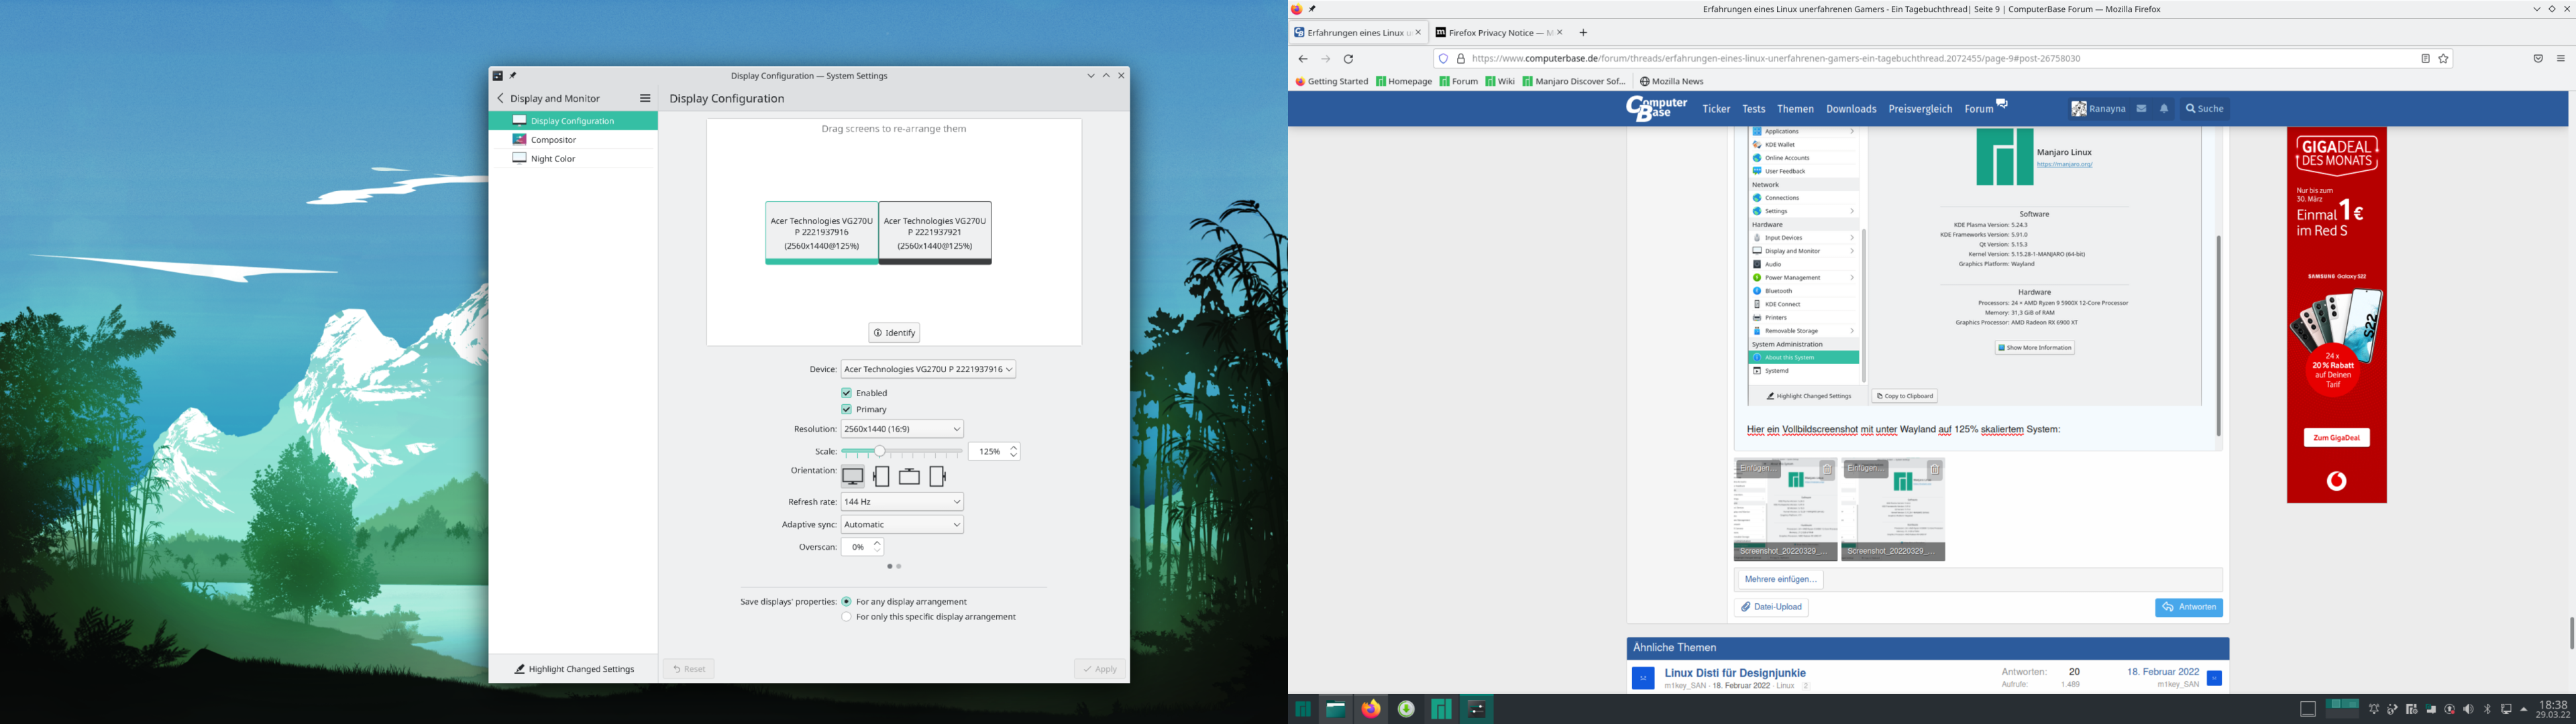Open Night Color settings page

553,159
